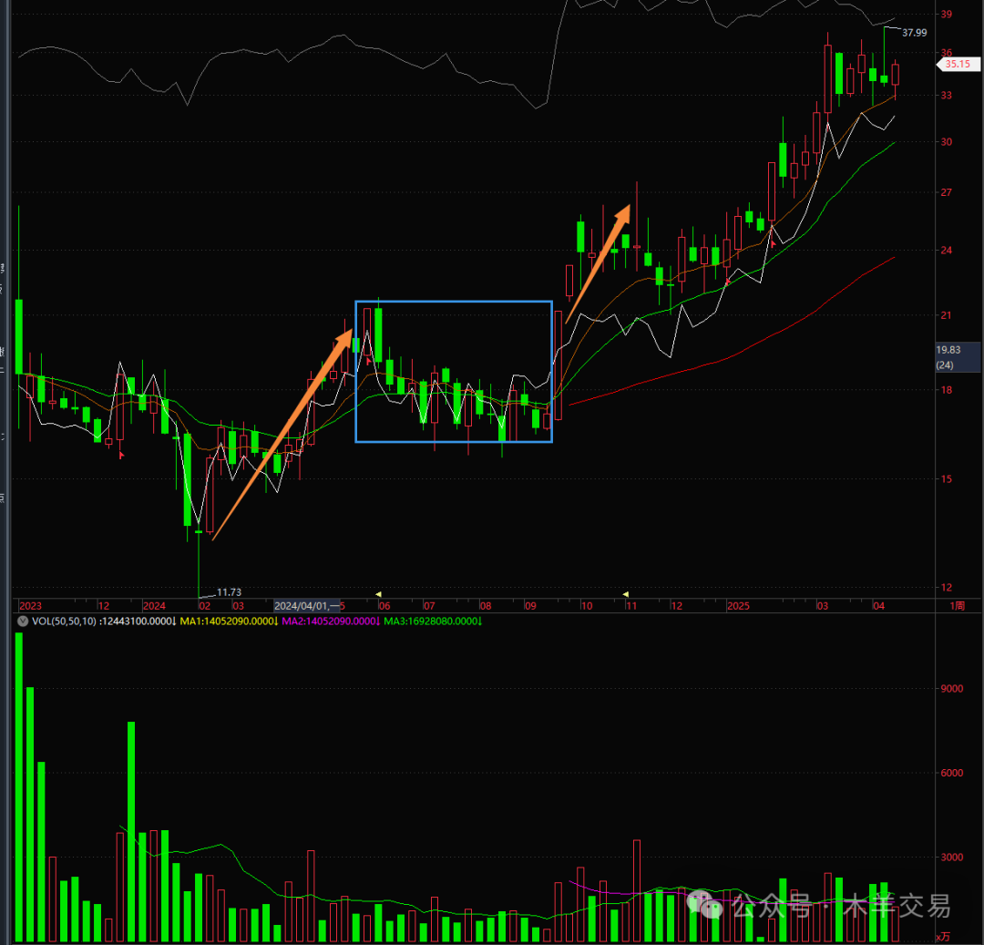Screen dimensions: 984x945
Task: Click the 37.99 high price annotation
Action: click(915, 33)
